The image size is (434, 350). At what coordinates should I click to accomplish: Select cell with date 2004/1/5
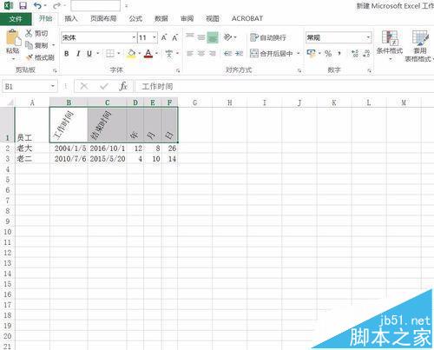(69, 149)
